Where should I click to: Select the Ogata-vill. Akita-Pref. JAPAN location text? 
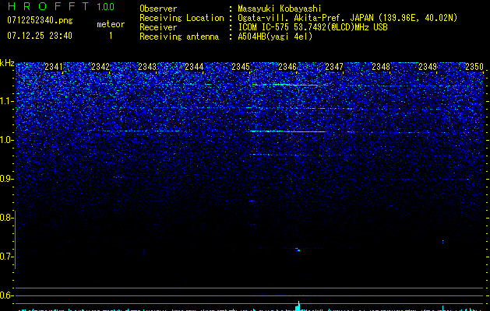pos(347,18)
